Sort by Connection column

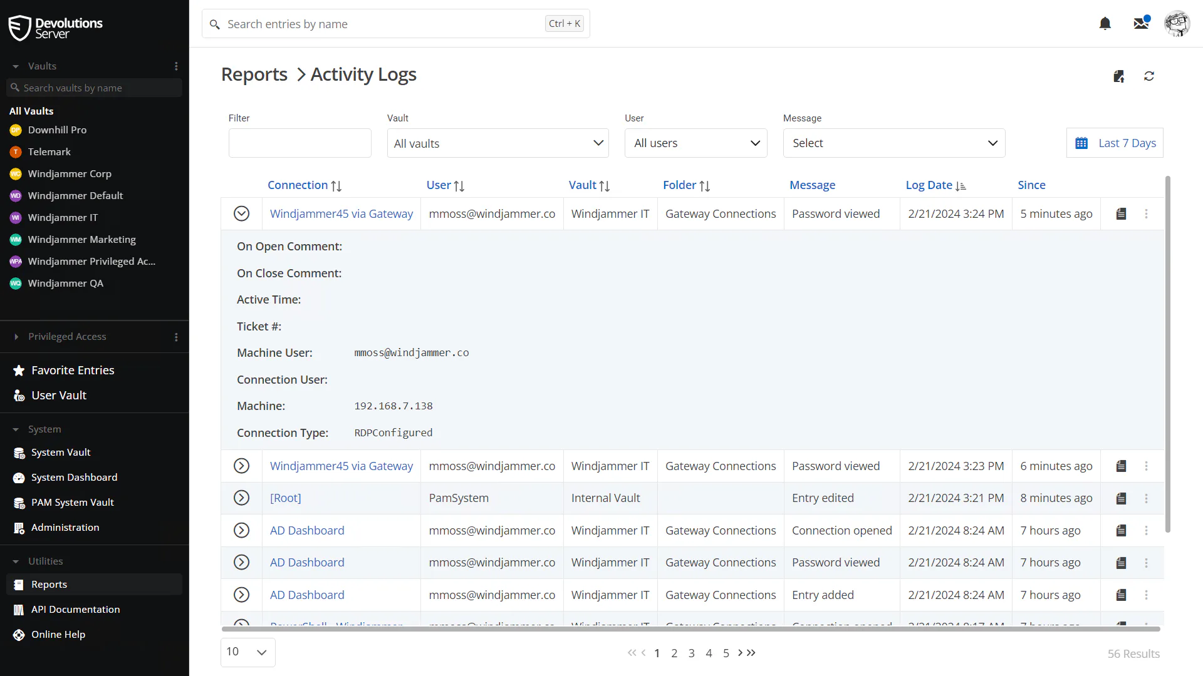(x=305, y=185)
